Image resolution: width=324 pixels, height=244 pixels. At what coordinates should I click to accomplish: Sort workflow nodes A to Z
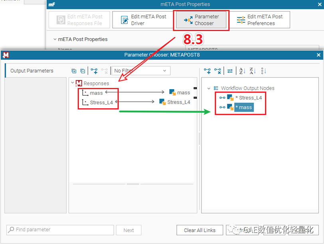tap(242, 71)
